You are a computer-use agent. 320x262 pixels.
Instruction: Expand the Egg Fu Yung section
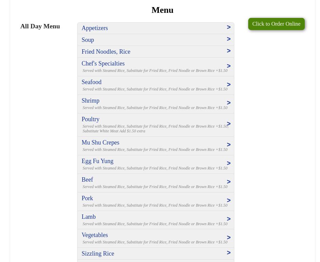(98, 161)
